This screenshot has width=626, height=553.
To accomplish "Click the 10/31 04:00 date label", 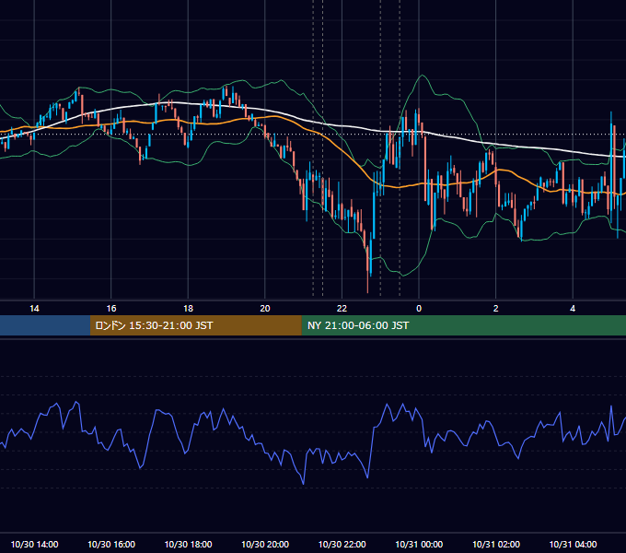I will [x=573, y=544].
